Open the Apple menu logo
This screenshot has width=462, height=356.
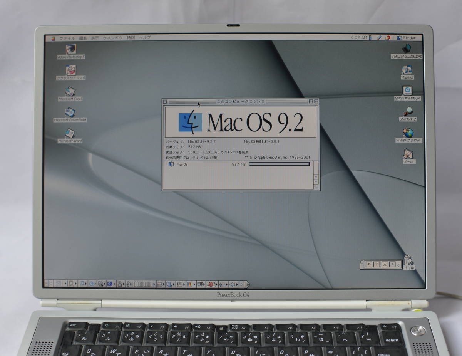pos(53,38)
